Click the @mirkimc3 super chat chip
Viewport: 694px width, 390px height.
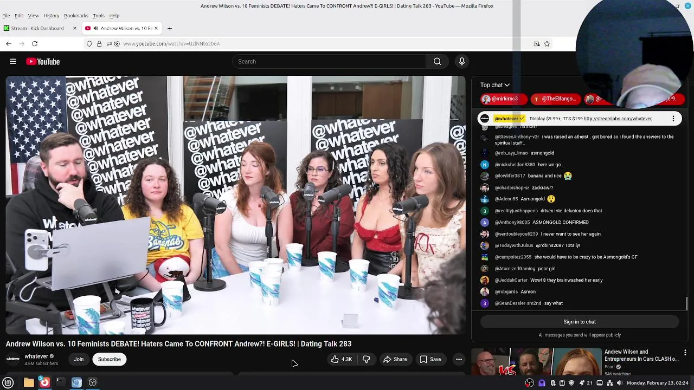(504, 99)
